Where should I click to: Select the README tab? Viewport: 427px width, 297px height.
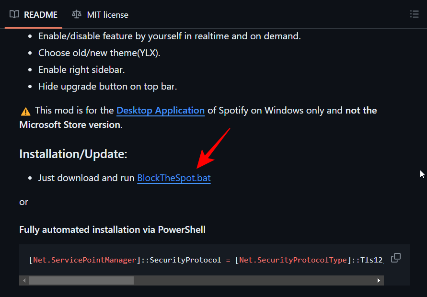point(40,14)
